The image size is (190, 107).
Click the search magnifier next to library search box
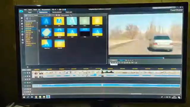[x=71, y=15]
